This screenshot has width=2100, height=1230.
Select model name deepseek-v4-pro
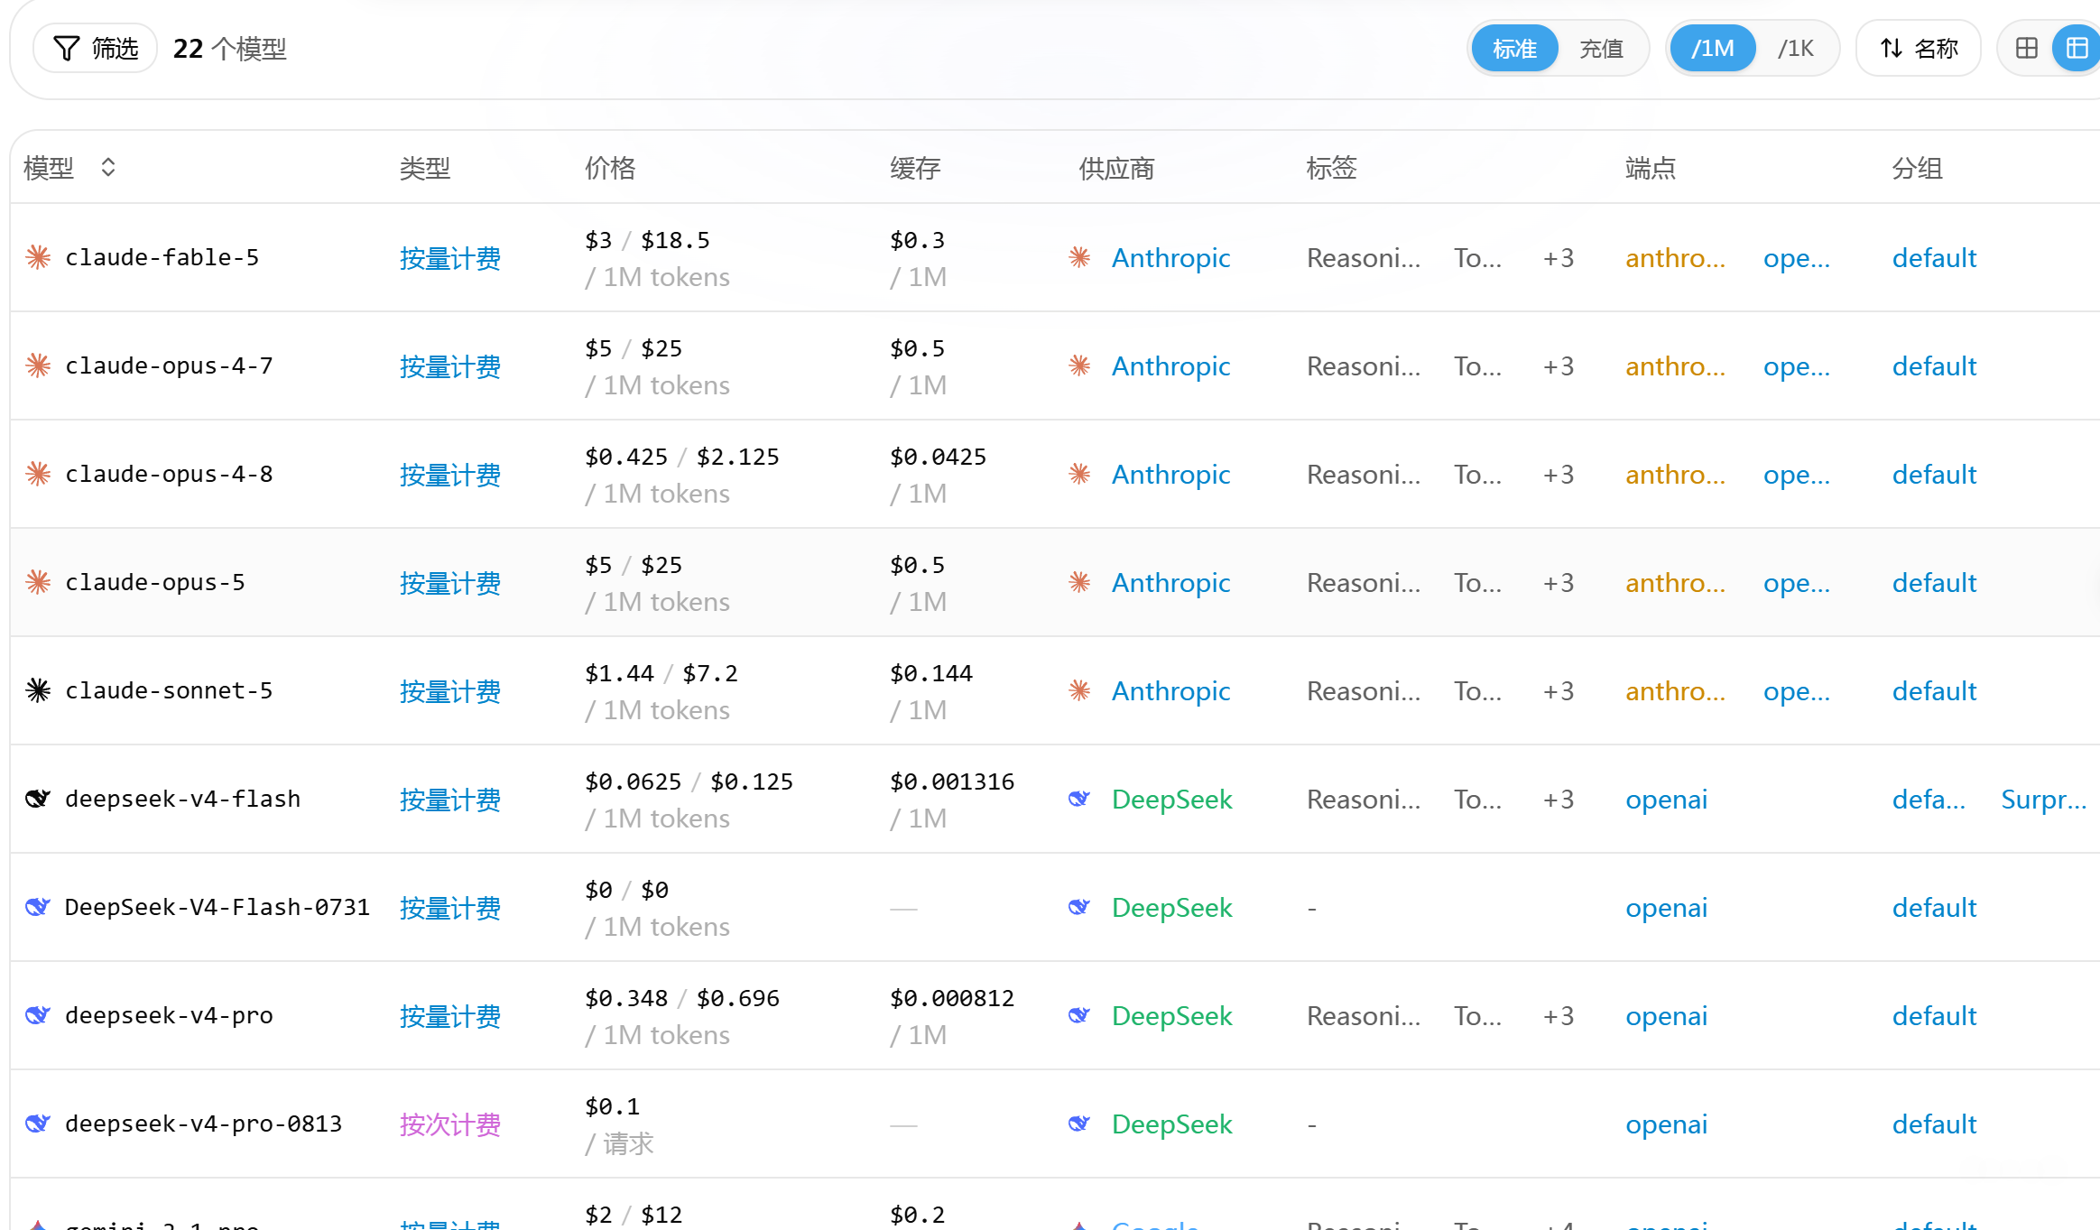pos(169,1015)
